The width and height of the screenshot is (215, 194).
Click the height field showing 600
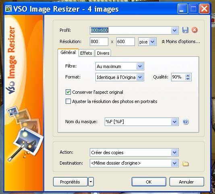click(126, 42)
